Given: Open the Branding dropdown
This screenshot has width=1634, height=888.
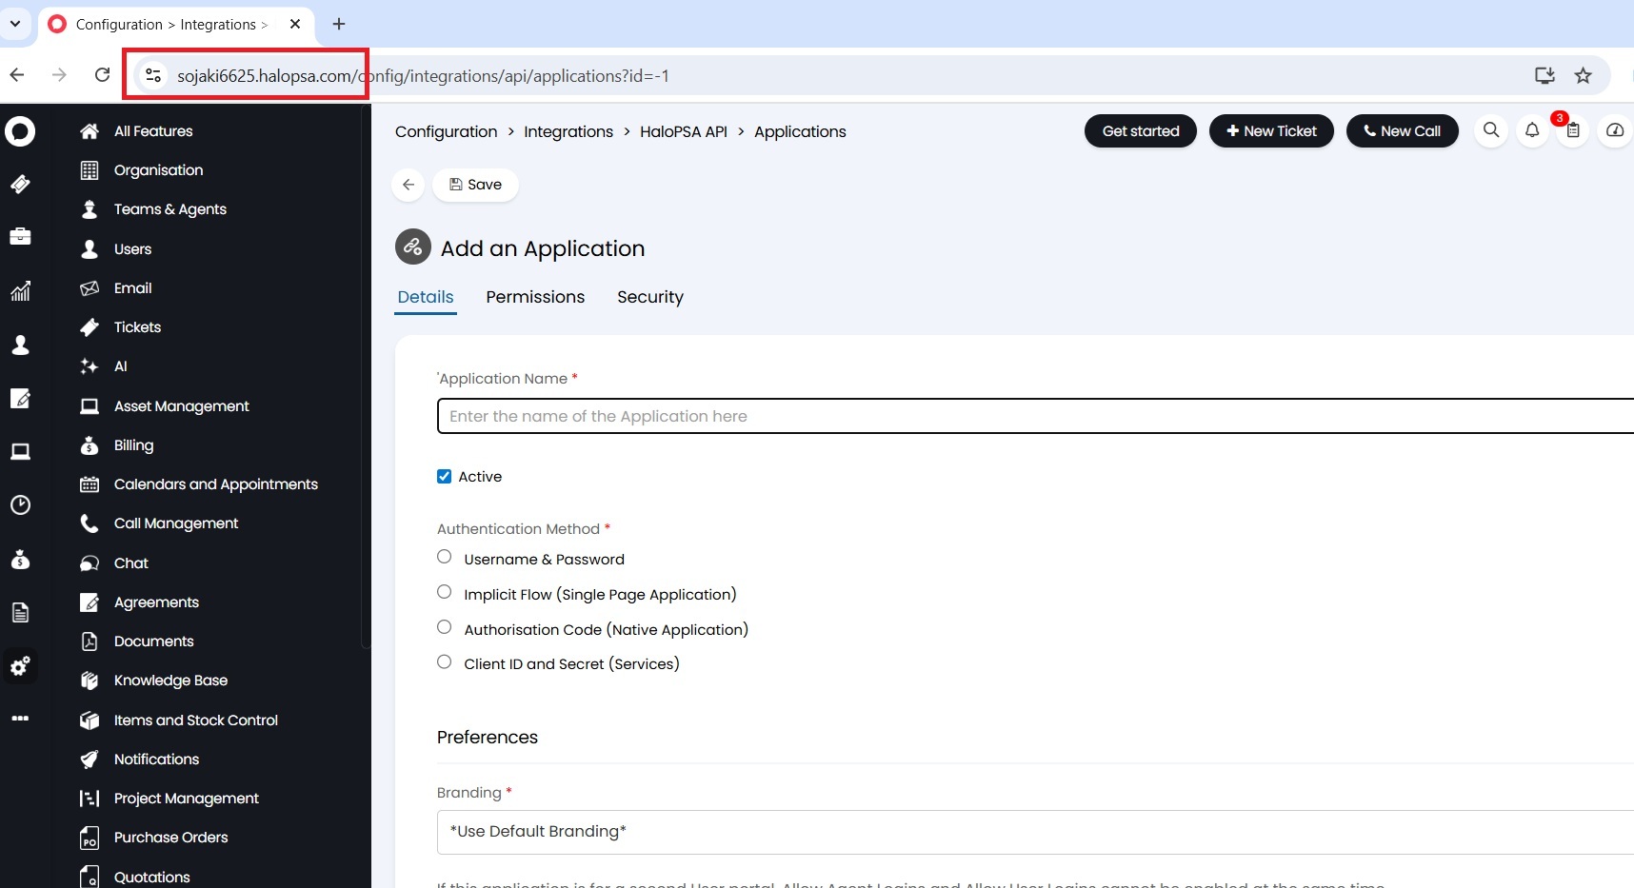Looking at the screenshot, I should pyautogui.click(x=1035, y=832).
